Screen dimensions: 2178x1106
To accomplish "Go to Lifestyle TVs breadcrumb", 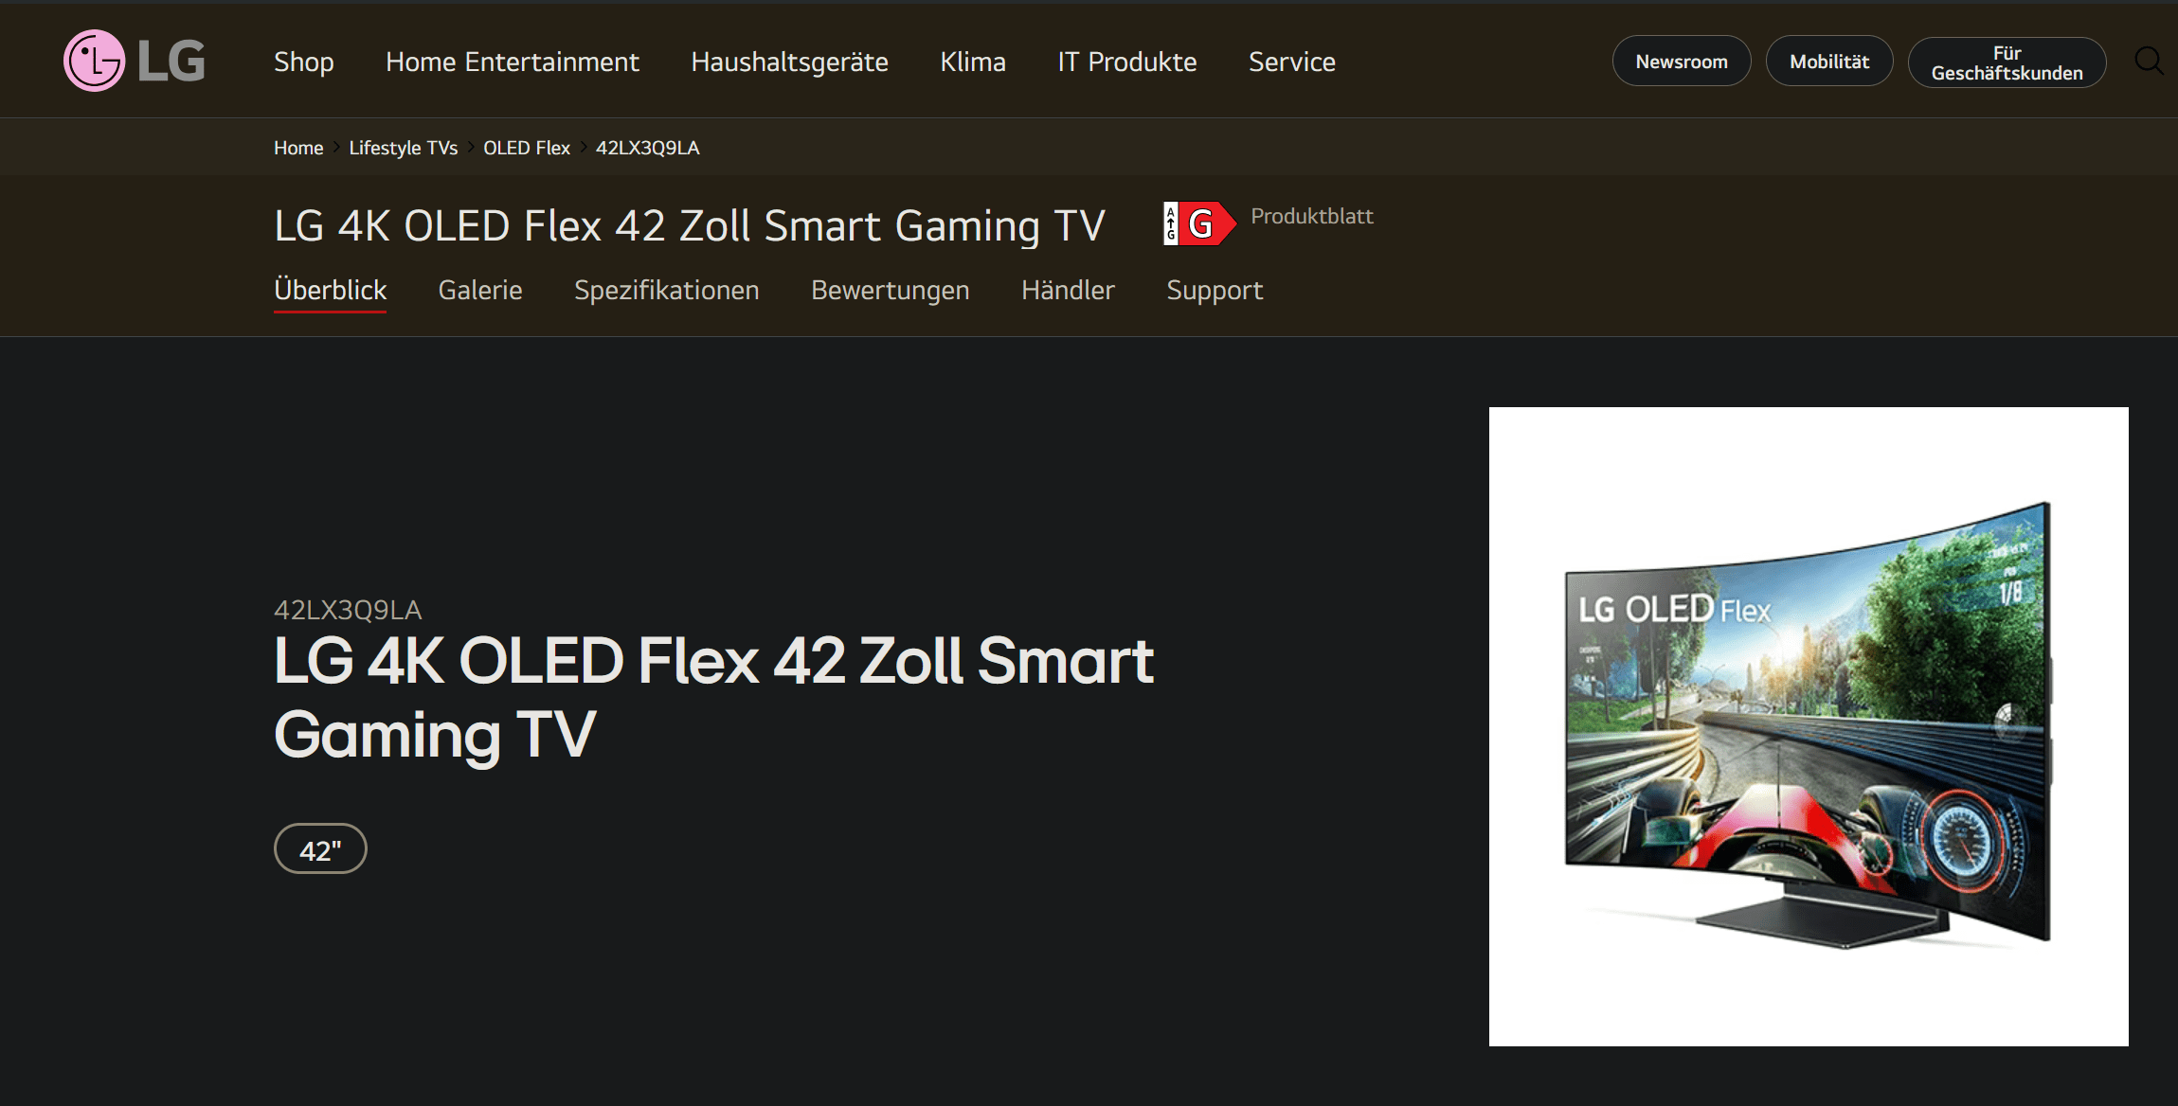I will pos(404,148).
